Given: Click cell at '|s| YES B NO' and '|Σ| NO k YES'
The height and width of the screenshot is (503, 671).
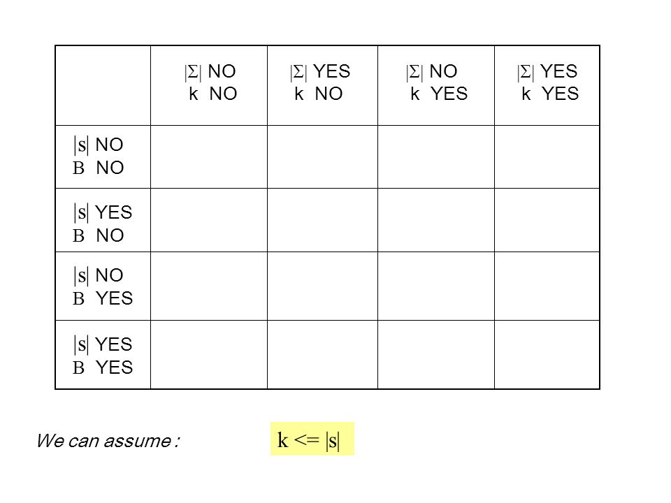Looking at the screenshot, I should 436,220.
